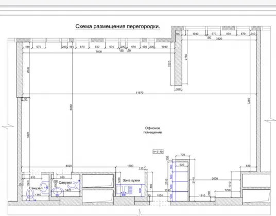
Task: Click the blue '600' kitchen counter dimension
Action: 140,190
